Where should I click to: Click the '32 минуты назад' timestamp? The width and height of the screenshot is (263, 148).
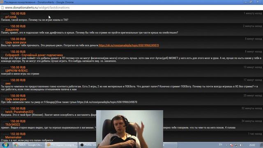click(251, 108)
